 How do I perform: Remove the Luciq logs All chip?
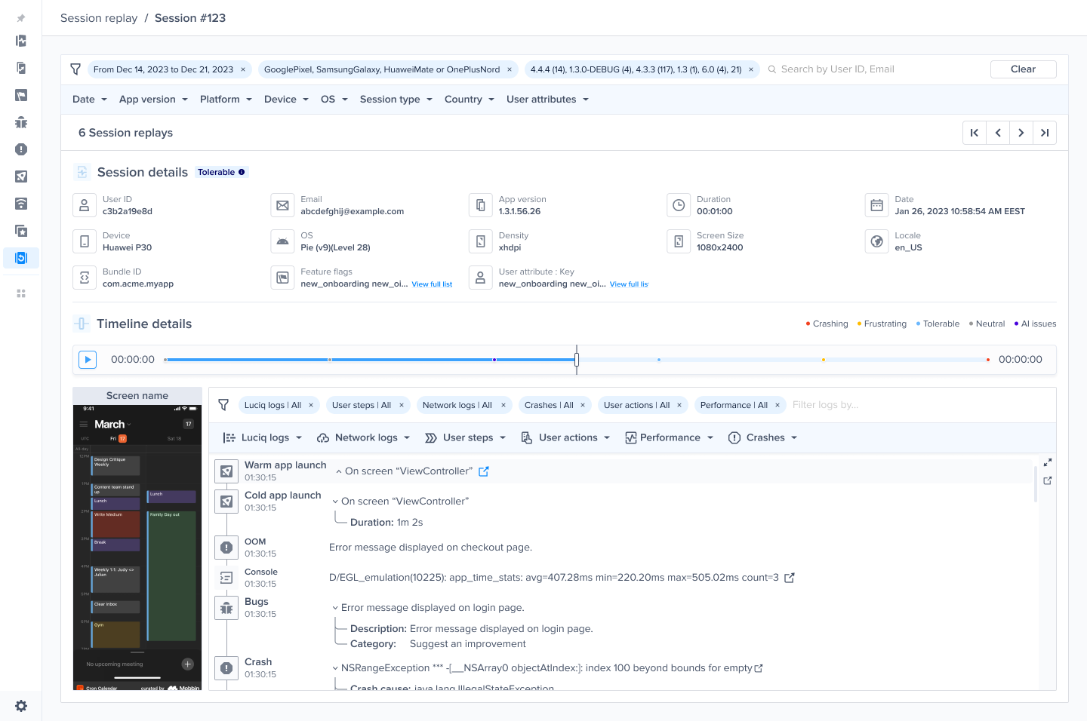(311, 405)
